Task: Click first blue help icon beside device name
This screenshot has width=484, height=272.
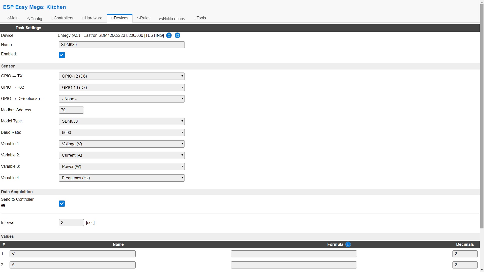Action: 169,36
